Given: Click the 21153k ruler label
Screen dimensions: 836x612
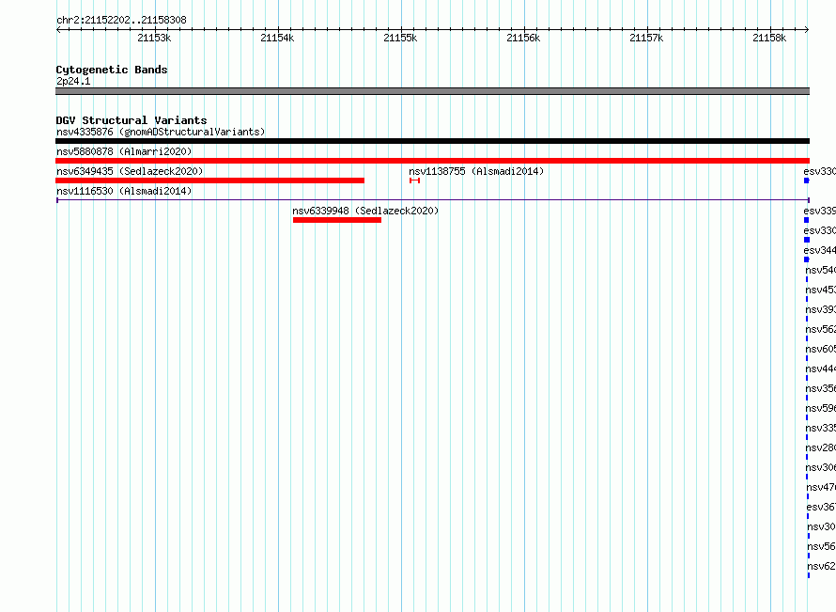Looking at the screenshot, I should coord(154,38).
